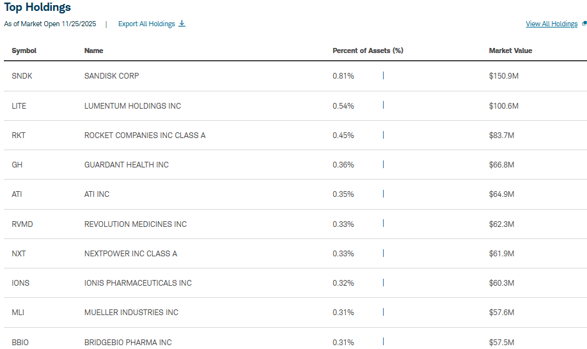
Task: Click the Percent of Assets column header
Action: 368,50
